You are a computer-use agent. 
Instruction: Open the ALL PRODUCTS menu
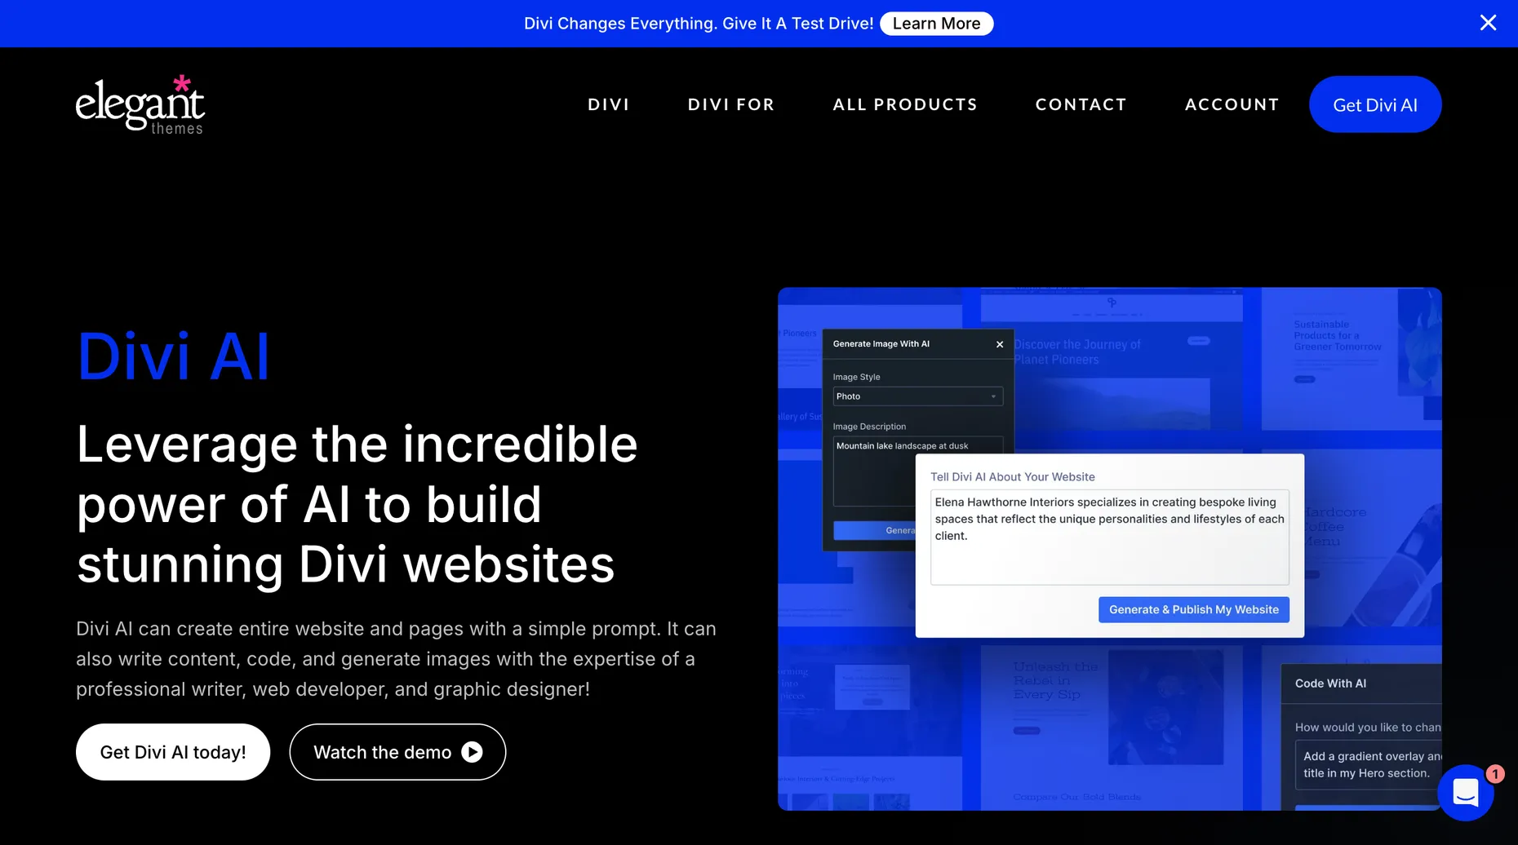905,104
